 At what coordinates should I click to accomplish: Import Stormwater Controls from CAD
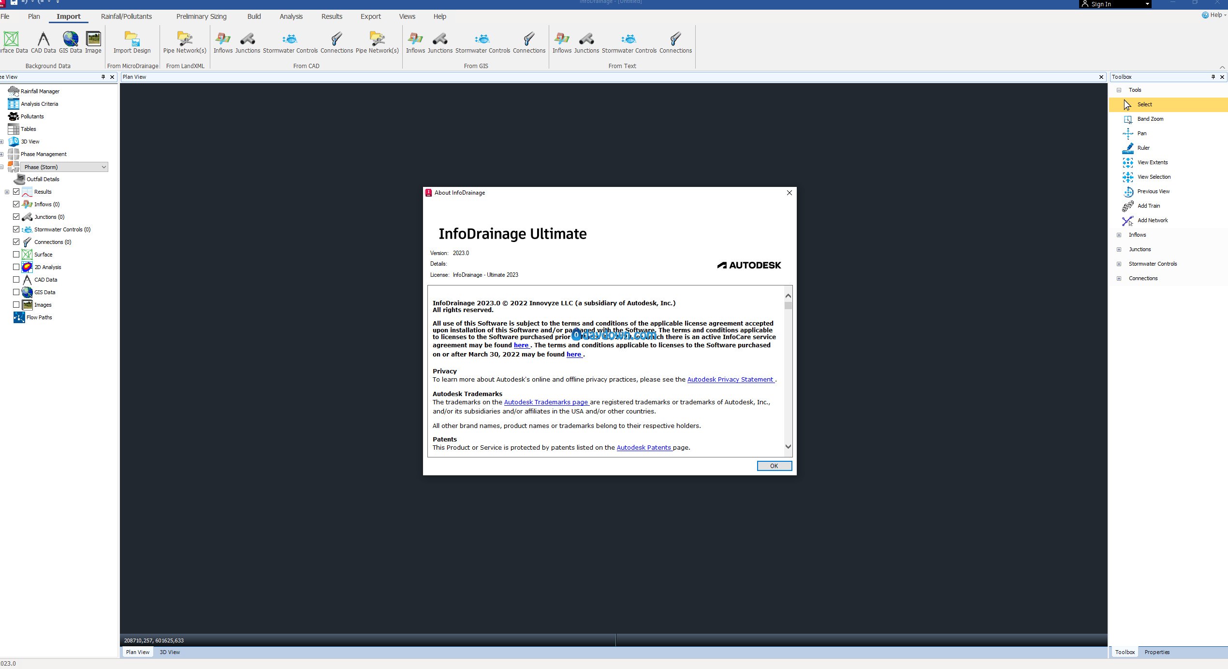click(x=290, y=42)
